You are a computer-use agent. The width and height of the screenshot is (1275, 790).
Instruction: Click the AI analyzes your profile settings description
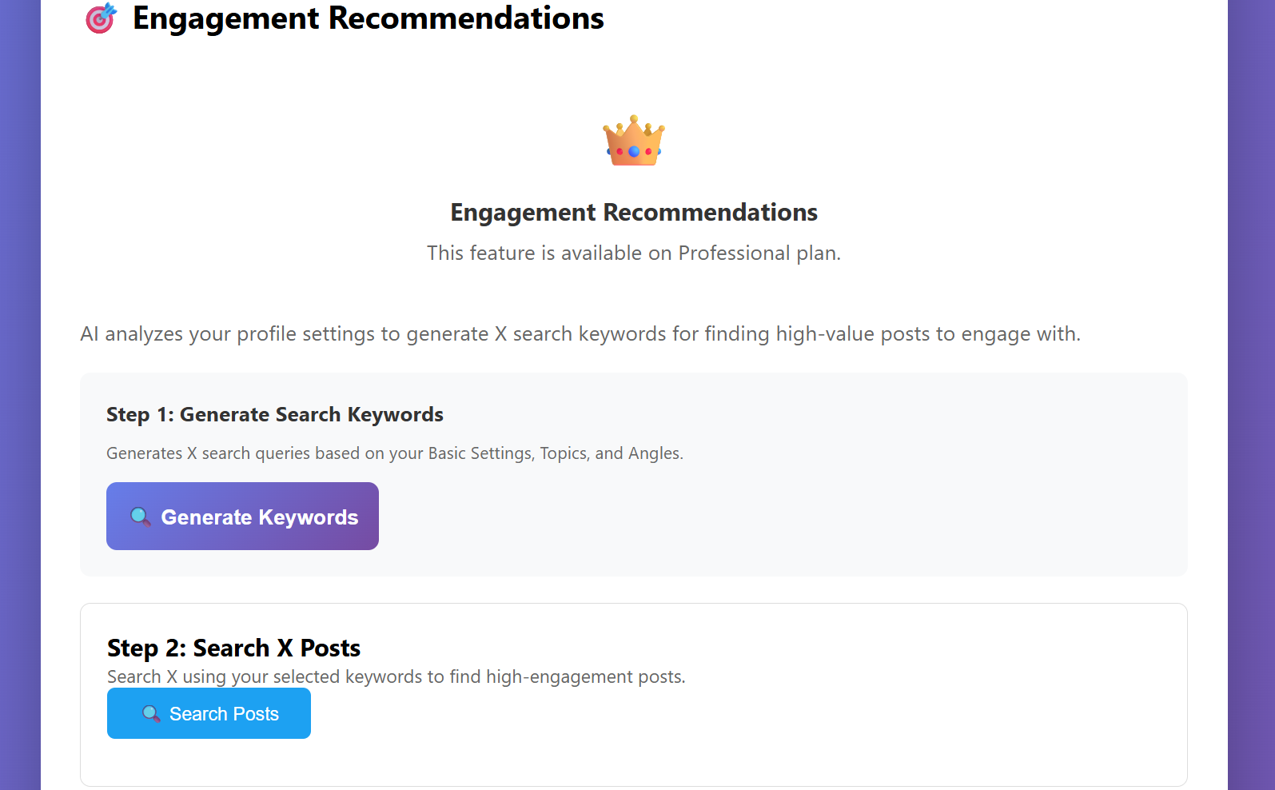[x=581, y=333]
